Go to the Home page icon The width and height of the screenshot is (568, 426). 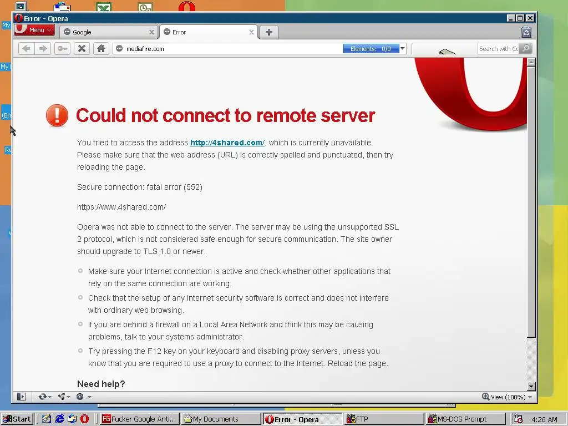(101, 49)
